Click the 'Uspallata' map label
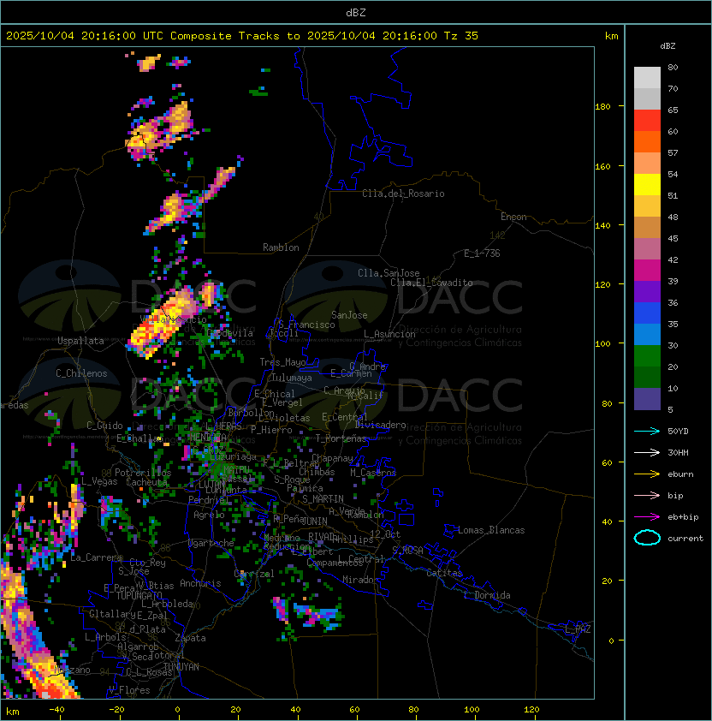This screenshot has height=721, width=712. point(80,341)
